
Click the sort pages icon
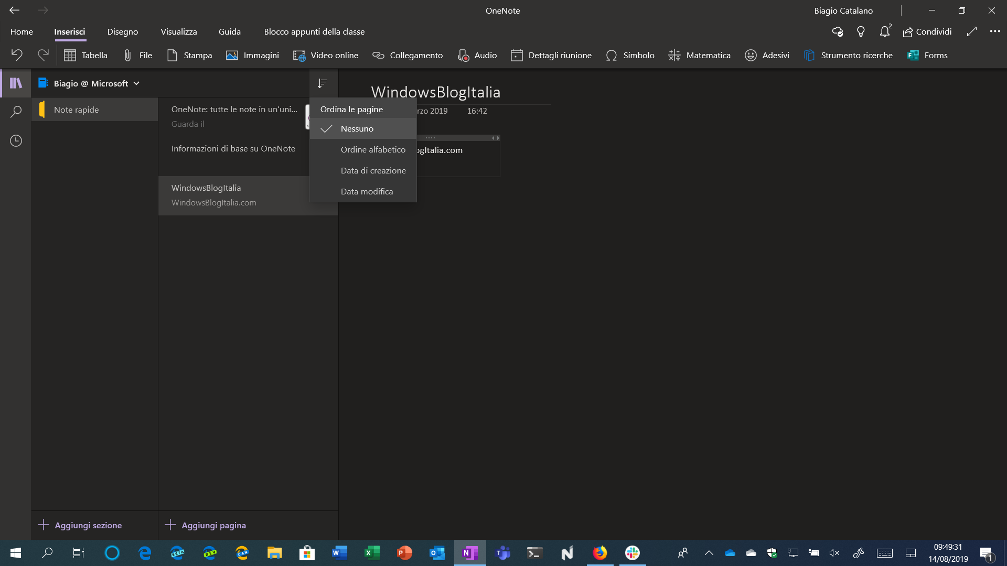coord(323,83)
